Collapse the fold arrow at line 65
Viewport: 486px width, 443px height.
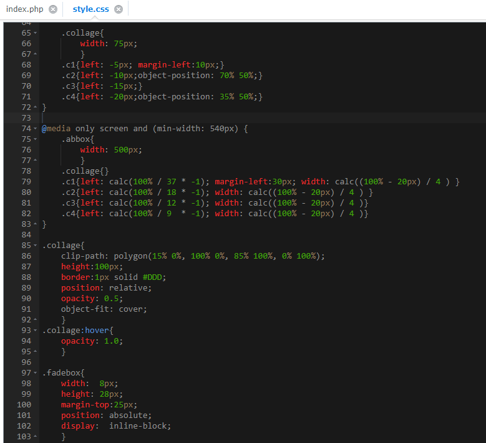(36, 33)
